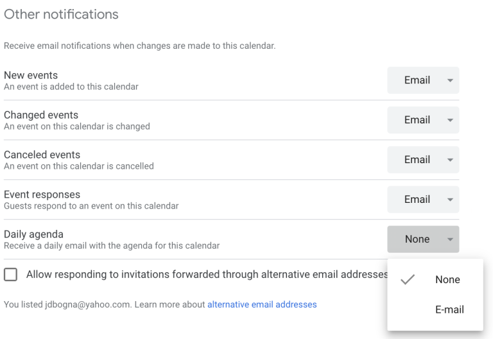
Task: Click 'Guests respond to an event' description
Action: point(91,206)
